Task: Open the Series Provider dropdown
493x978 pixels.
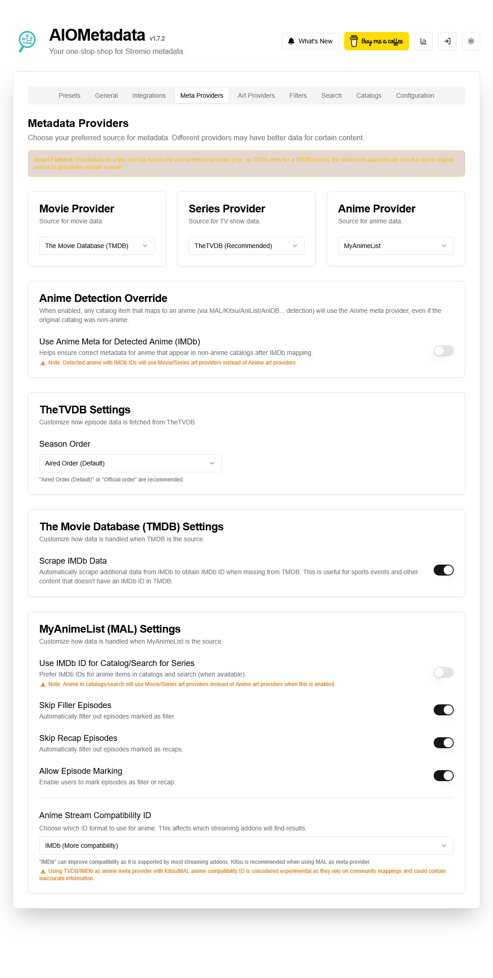Action: [x=246, y=246]
